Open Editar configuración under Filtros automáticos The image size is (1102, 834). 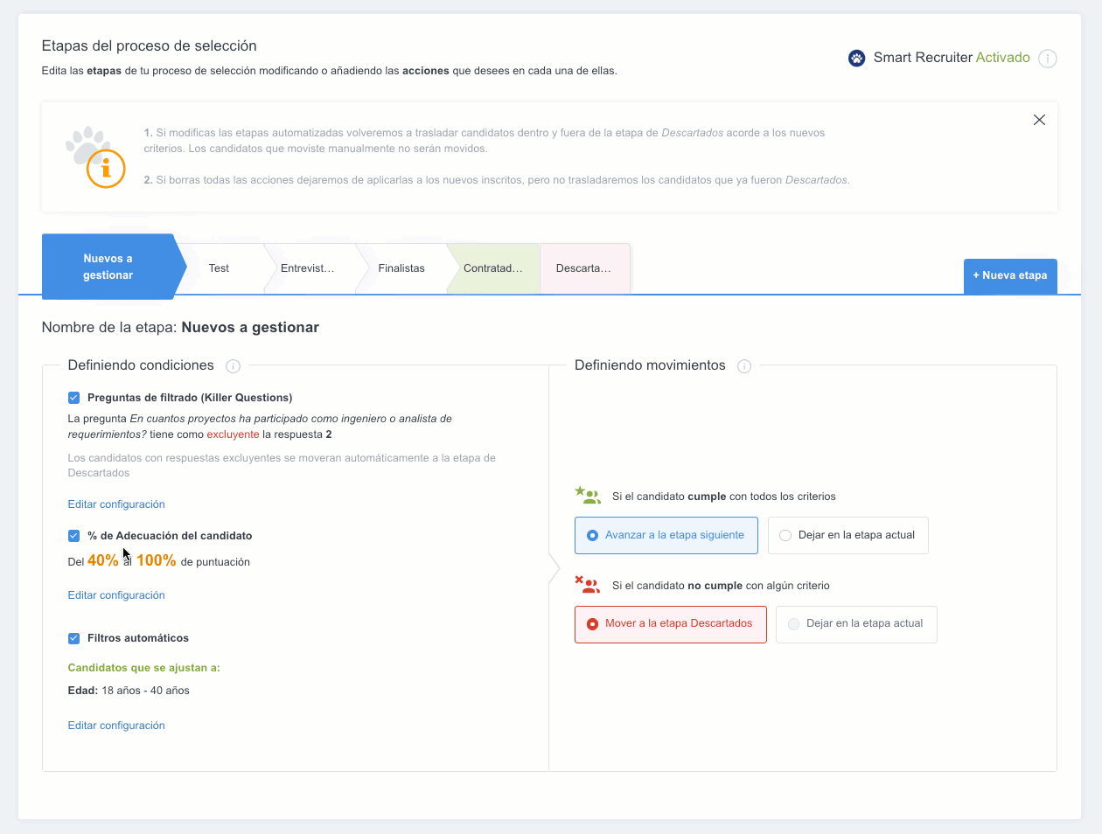pos(116,726)
